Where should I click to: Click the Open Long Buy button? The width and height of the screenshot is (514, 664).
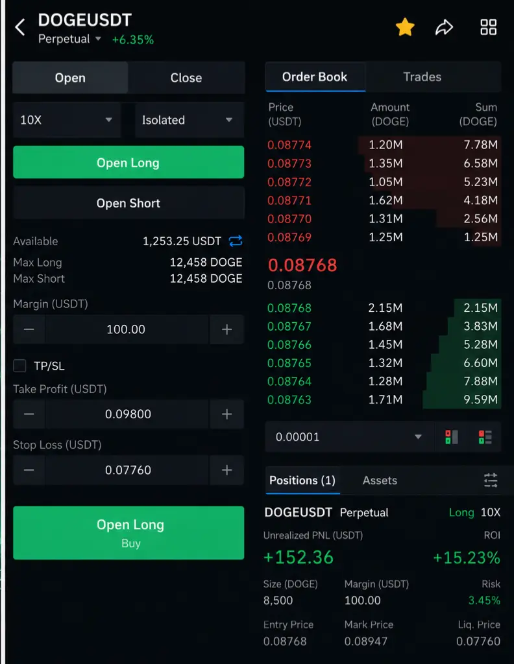(128, 533)
